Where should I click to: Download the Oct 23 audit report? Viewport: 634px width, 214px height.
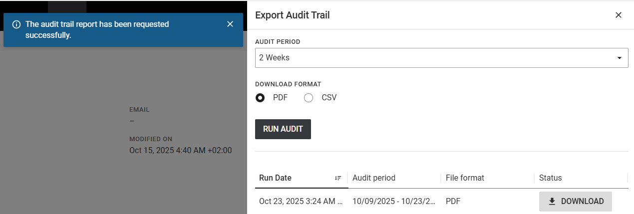point(575,202)
